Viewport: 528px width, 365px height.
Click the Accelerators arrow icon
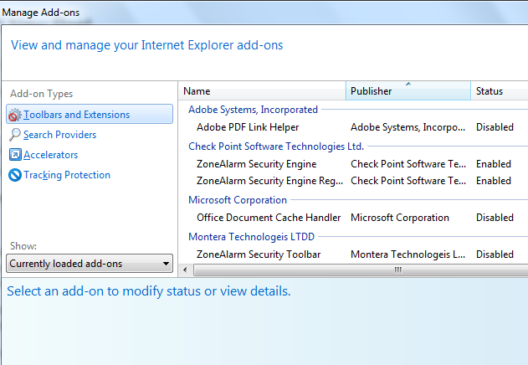click(15, 155)
